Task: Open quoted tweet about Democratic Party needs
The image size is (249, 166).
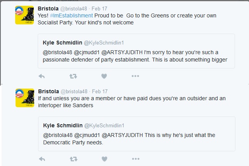Action: [x=136, y=139]
